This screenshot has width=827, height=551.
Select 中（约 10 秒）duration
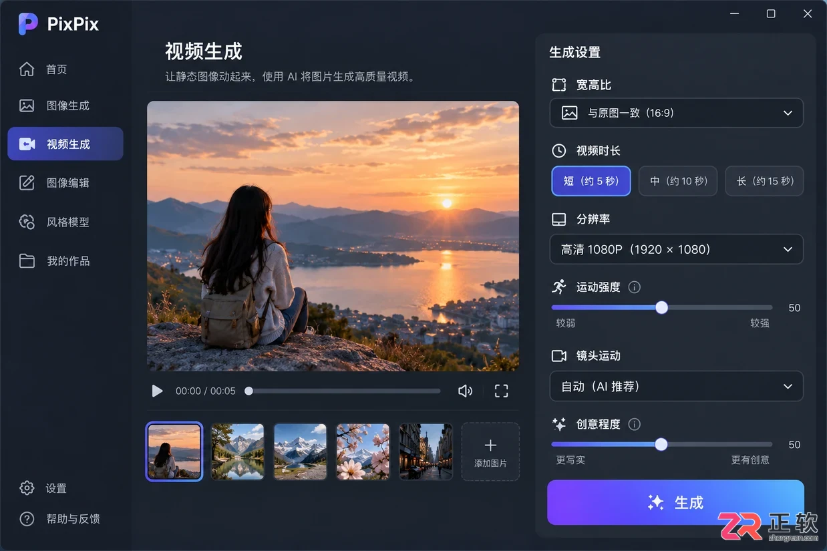(678, 181)
